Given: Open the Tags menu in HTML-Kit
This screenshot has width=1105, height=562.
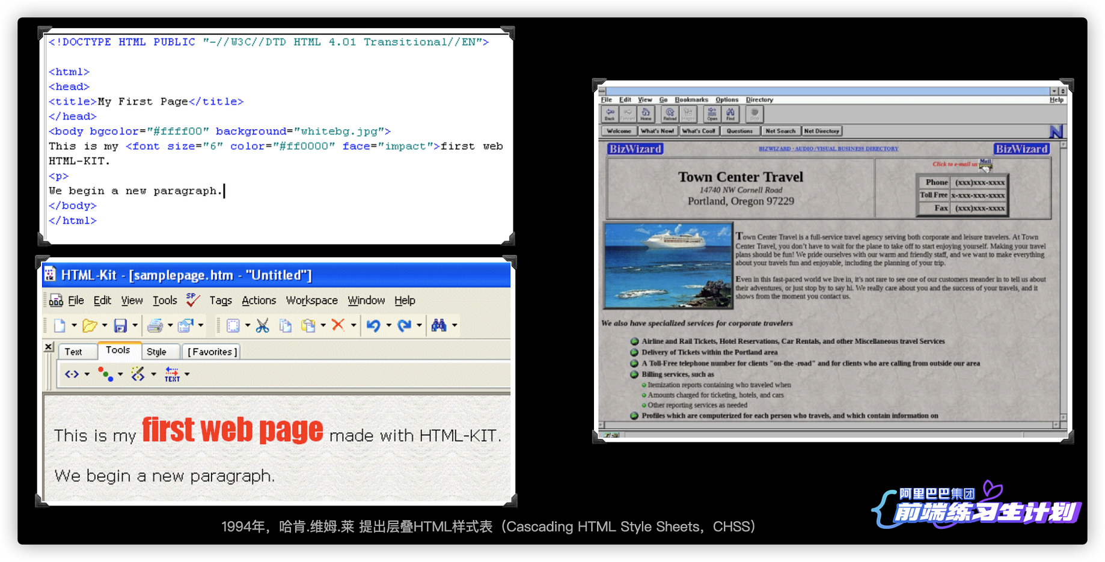Looking at the screenshot, I should pyautogui.click(x=221, y=300).
